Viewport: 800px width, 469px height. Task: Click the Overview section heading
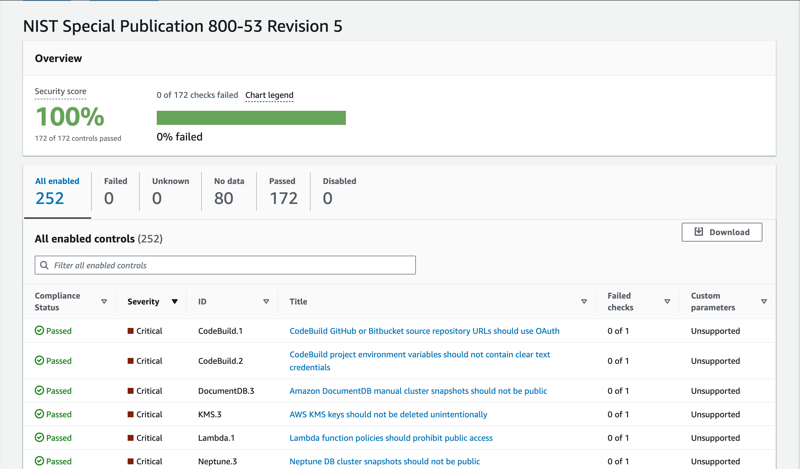pyautogui.click(x=59, y=58)
